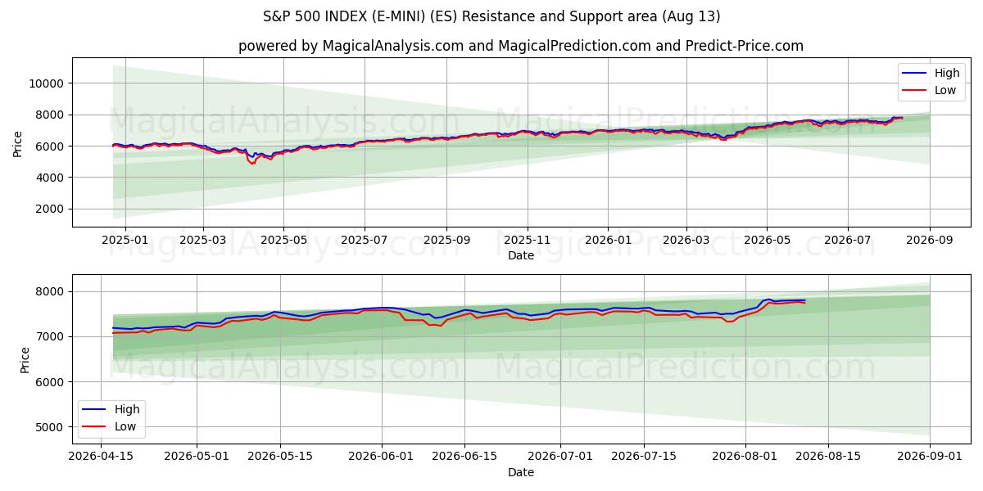Click the bottom chart 'Price' axis label

(x=25, y=359)
